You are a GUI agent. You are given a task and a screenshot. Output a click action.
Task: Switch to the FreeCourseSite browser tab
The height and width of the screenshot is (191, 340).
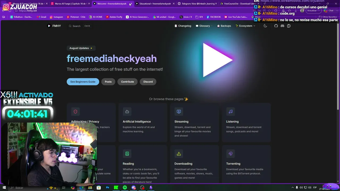(x=237, y=4)
